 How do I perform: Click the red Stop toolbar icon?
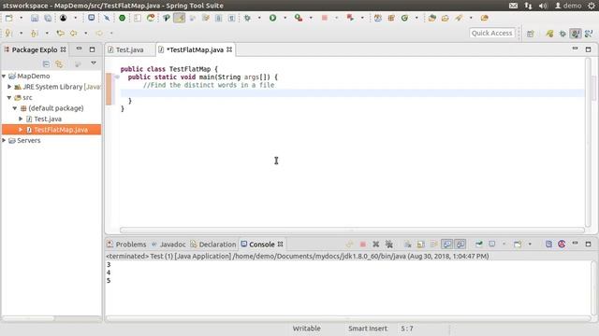click(x=325, y=18)
